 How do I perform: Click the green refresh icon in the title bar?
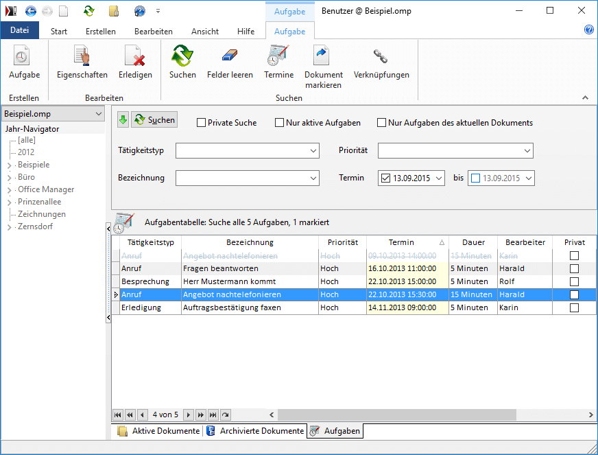coord(89,11)
